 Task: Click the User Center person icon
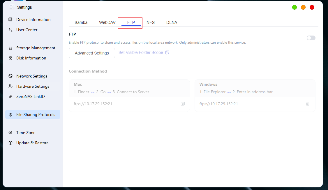pos(10,30)
